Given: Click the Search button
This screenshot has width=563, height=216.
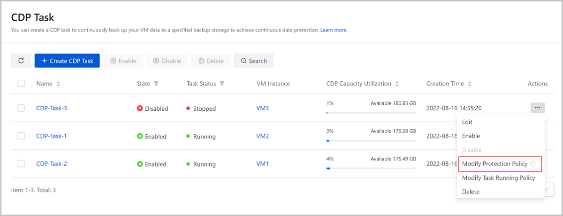Looking at the screenshot, I should (253, 61).
